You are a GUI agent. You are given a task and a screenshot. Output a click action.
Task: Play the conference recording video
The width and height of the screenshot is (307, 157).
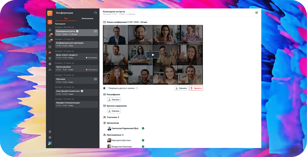pos(153,55)
